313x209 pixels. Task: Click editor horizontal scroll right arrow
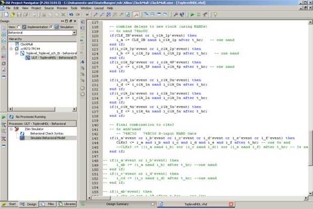(x=306, y=198)
